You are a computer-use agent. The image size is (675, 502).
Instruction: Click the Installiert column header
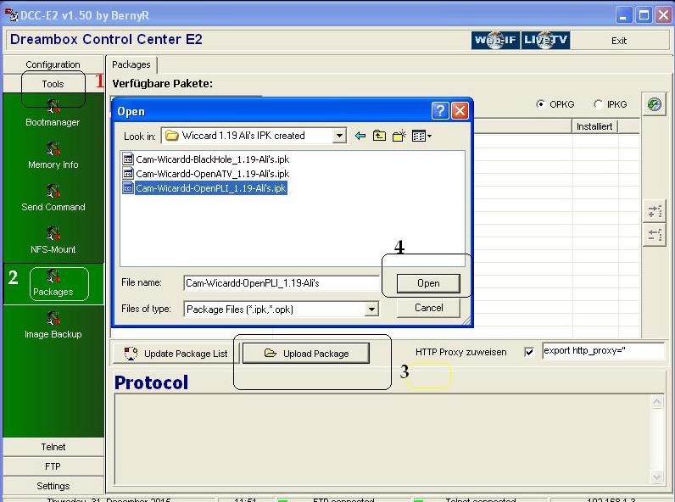pos(594,126)
